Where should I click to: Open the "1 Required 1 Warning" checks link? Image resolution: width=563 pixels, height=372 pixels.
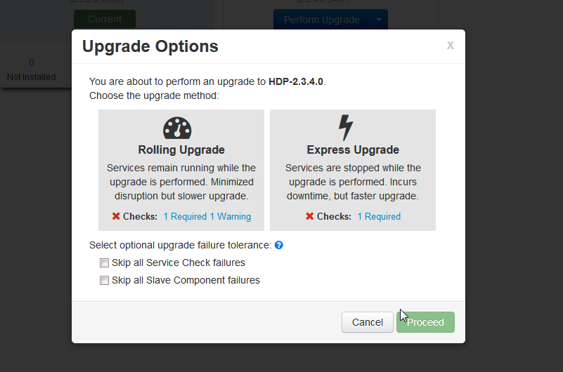[207, 216]
